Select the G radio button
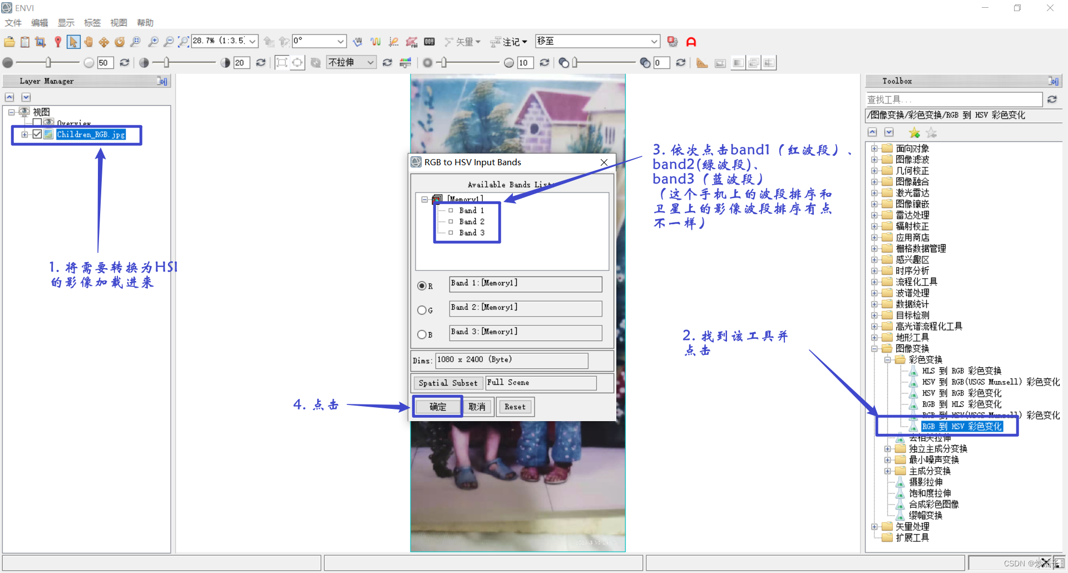Viewport: 1068px width, 573px height. pos(422,310)
